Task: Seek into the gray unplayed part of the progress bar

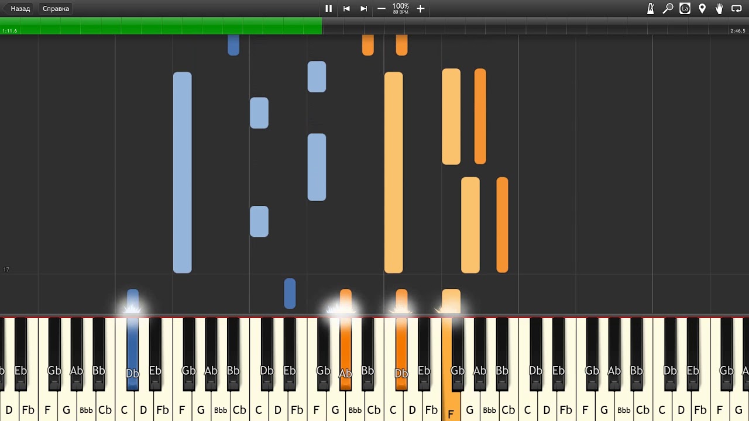Action: (x=535, y=26)
